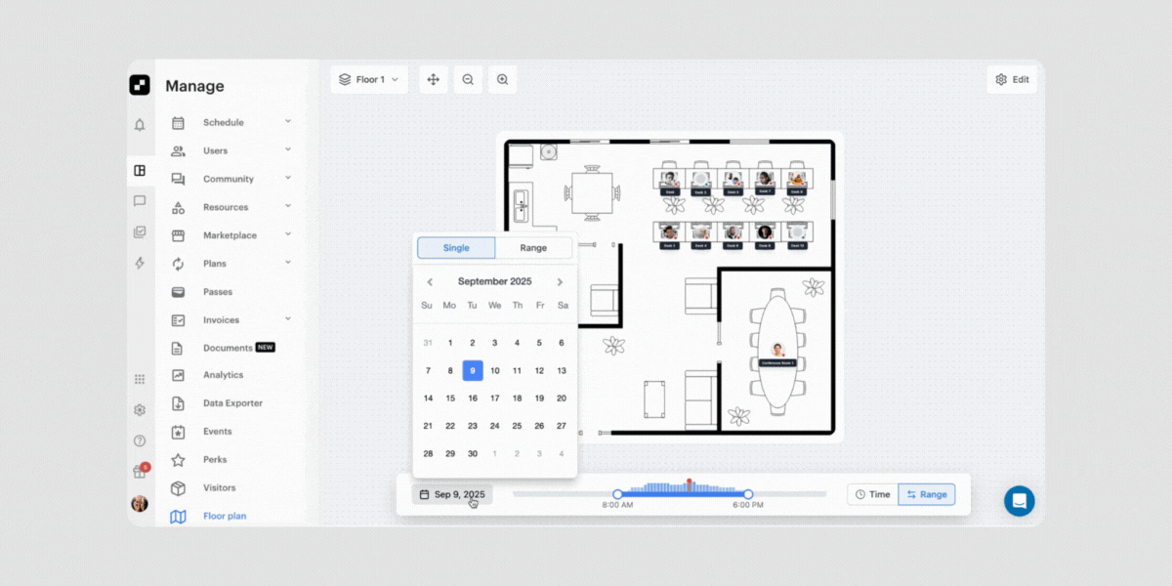
Task: Open the apps grid icon in the sidebar
Action: click(140, 379)
